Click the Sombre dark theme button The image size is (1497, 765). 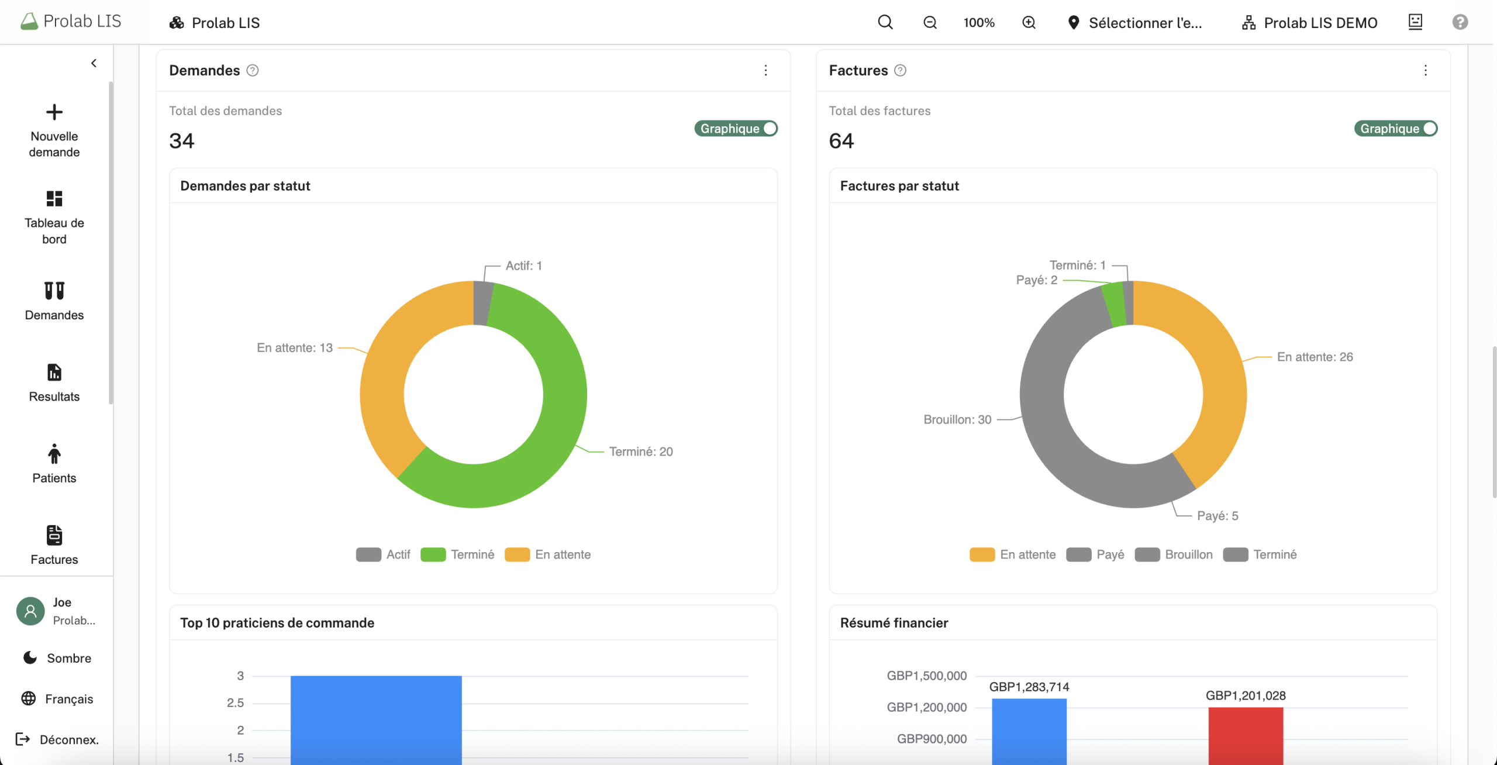click(57, 658)
